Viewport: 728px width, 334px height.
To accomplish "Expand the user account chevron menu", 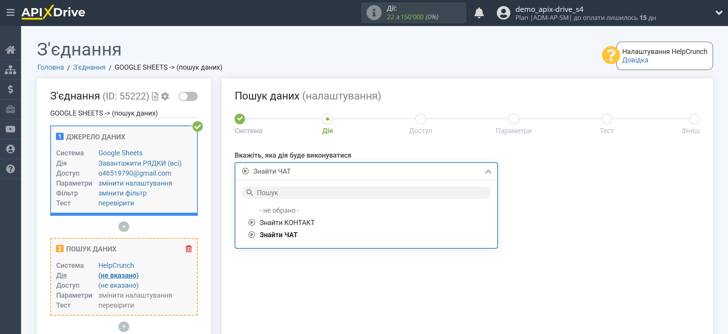I will click(x=719, y=13).
